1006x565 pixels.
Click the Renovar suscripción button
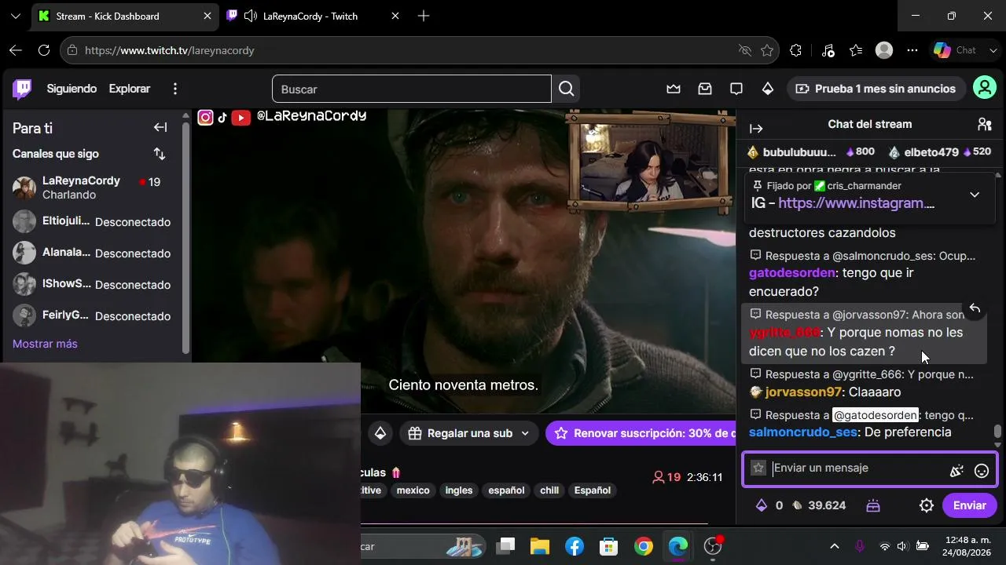click(x=640, y=433)
